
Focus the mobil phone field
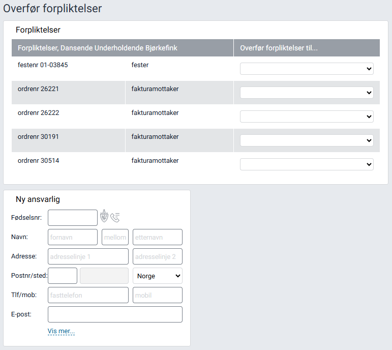point(157,295)
